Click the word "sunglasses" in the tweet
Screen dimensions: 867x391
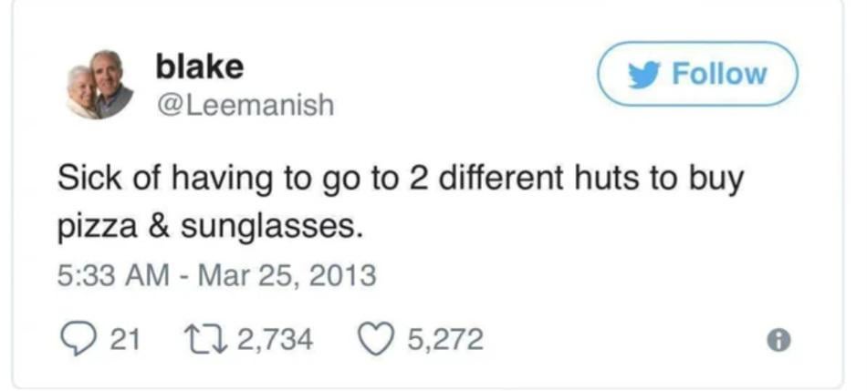pos(265,227)
